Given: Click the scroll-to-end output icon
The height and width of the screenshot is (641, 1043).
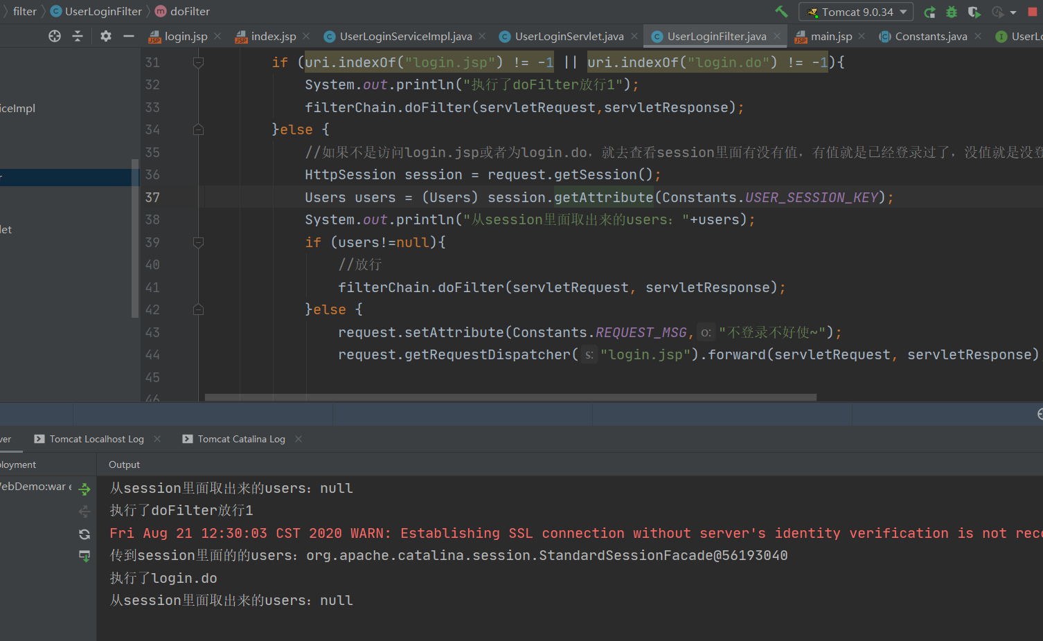Looking at the screenshot, I should pos(84,556).
